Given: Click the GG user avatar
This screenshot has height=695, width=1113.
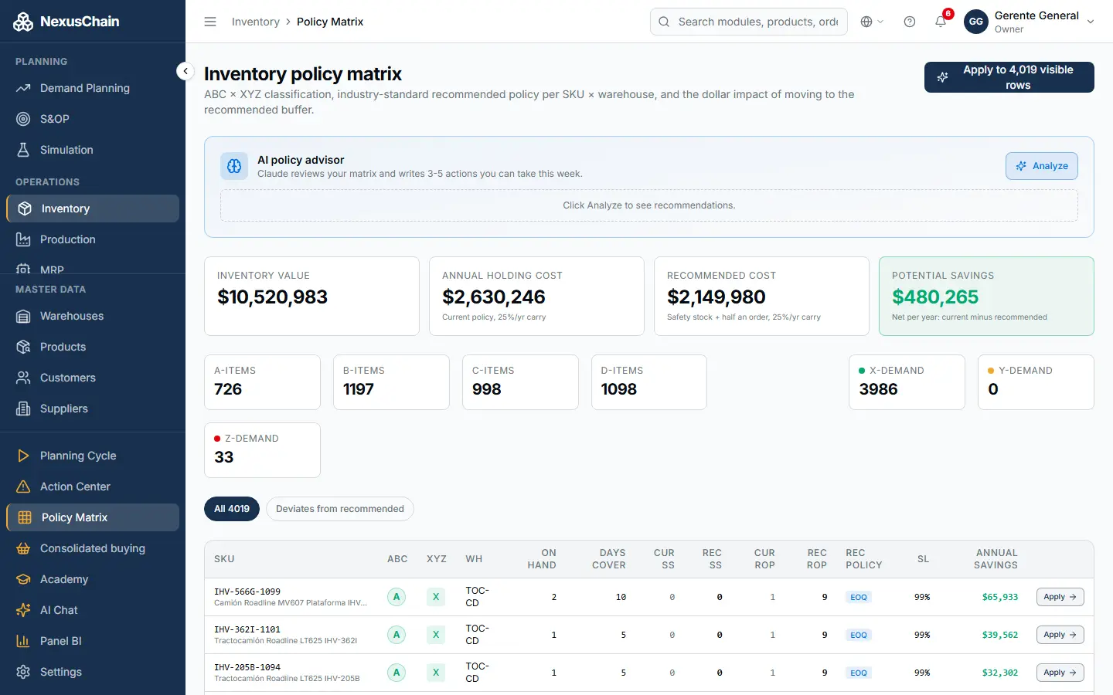Looking at the screenshot, I should 976,22.
